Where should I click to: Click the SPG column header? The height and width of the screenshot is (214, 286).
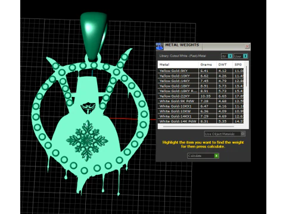(x=238, y=65)
